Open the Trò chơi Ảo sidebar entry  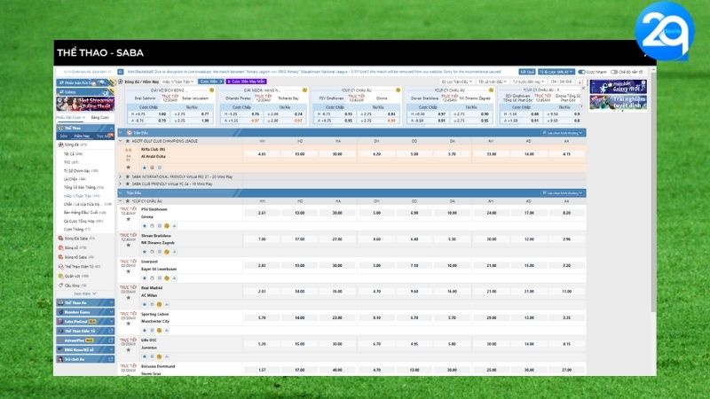tap(85, 359)
